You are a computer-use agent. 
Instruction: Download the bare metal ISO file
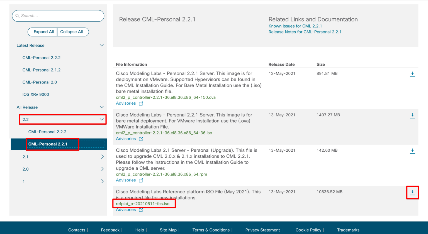(412, 115)
